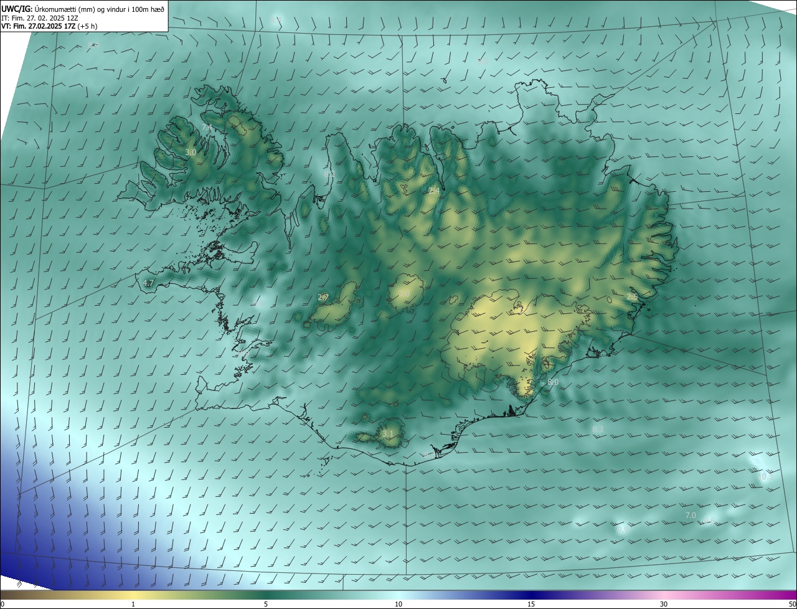This screenshot has height=609, width=797.
Task: Click the '0' tick on the colour scale
Action: coord(2,604)
